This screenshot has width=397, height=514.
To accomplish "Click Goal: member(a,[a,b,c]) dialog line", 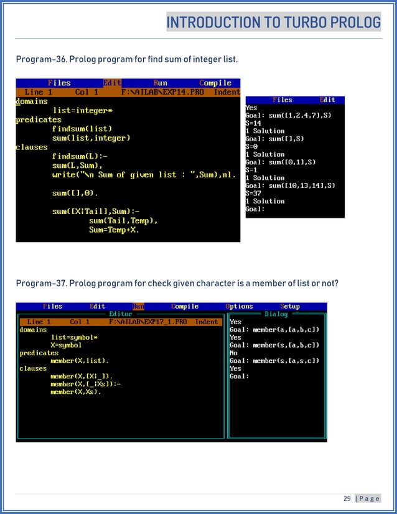I will pyautogui.click(x=274, y=329).
